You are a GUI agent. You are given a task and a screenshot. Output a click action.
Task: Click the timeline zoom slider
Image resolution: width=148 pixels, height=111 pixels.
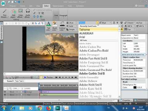click(24, 77)
